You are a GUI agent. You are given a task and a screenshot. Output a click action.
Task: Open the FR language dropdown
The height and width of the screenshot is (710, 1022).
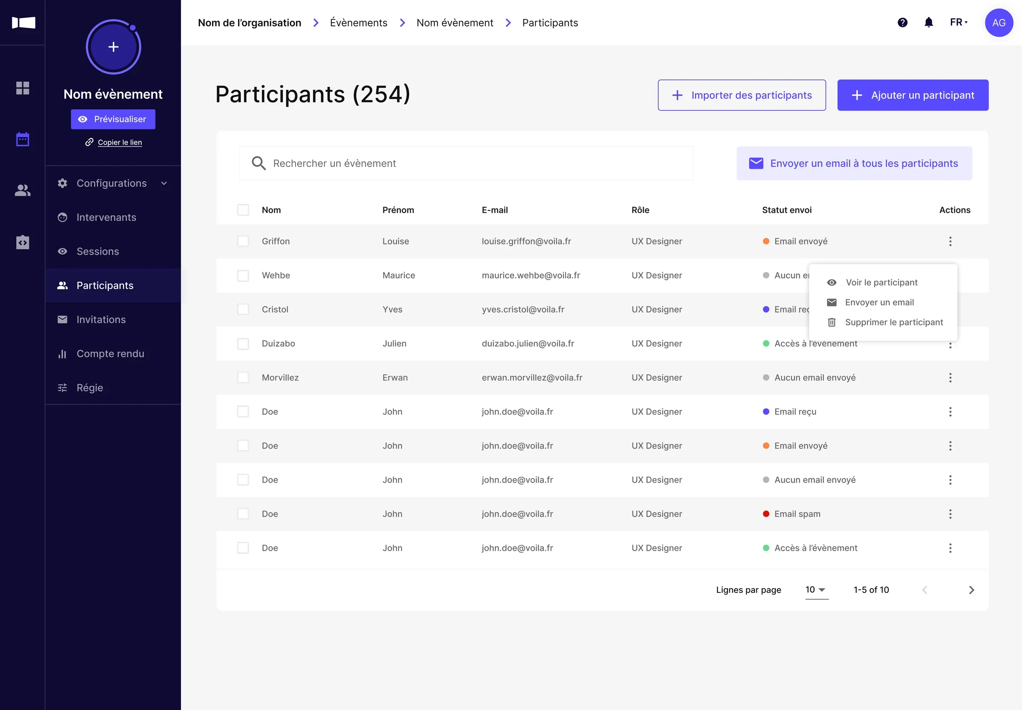click(959, 22)
